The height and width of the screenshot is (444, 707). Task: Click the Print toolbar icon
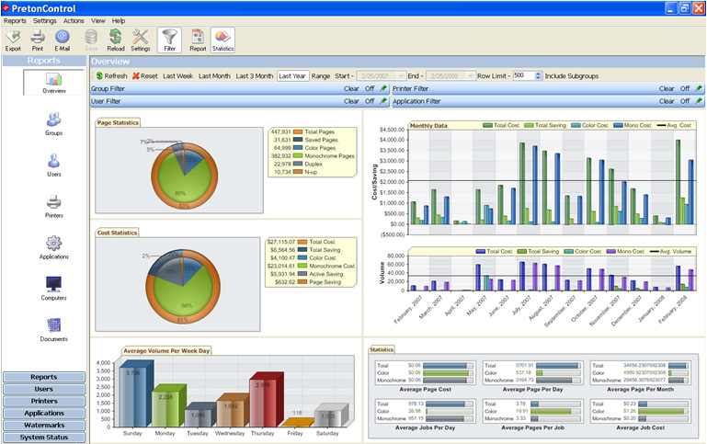(38, 40)
